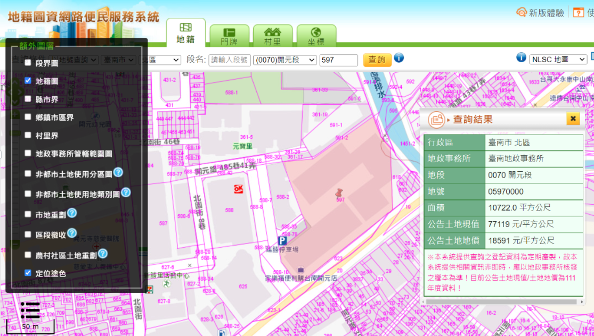This screenshot has height=336, width=594.
Task: Click the 地籍圖資網路便民服務系統 site title
Action: (83, 17)
